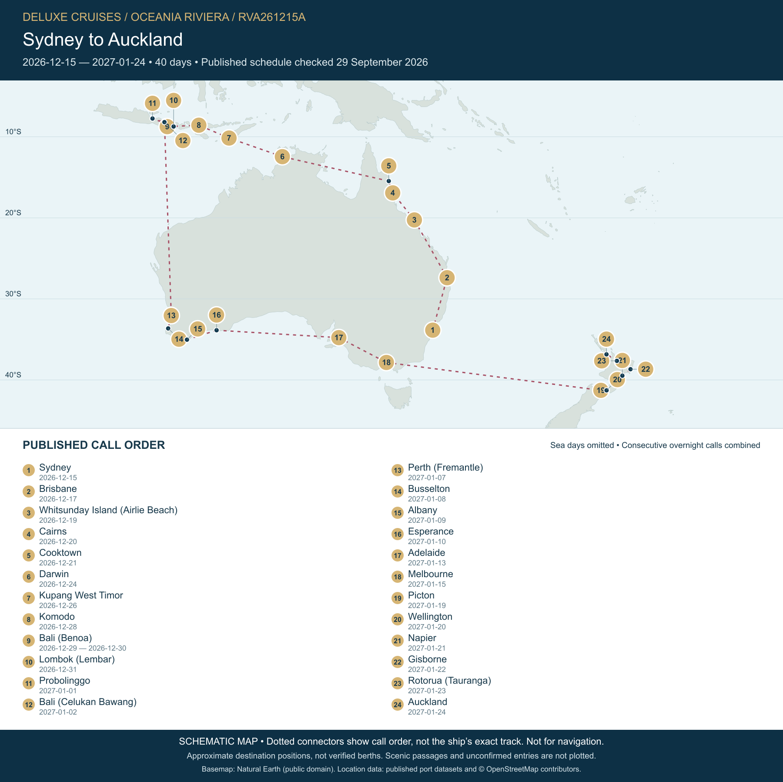Click map marker 6 at Darwin

pyautogui.click(x=282, y=157)
